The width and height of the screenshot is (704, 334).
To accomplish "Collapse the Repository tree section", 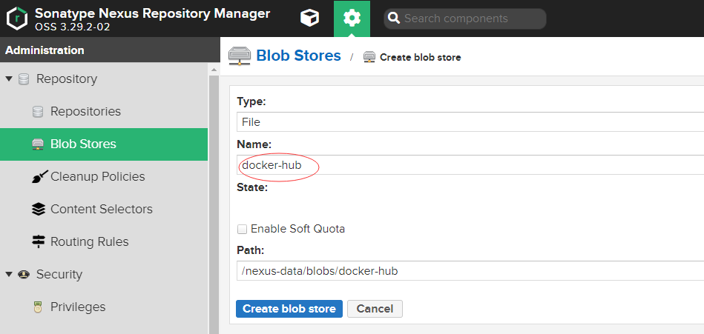I will pyautogui.click(x=9, y=79).
